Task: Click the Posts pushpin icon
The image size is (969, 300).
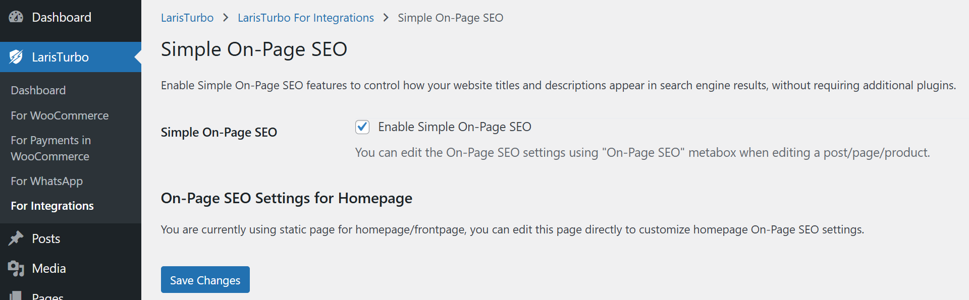Action: (16, 238)
